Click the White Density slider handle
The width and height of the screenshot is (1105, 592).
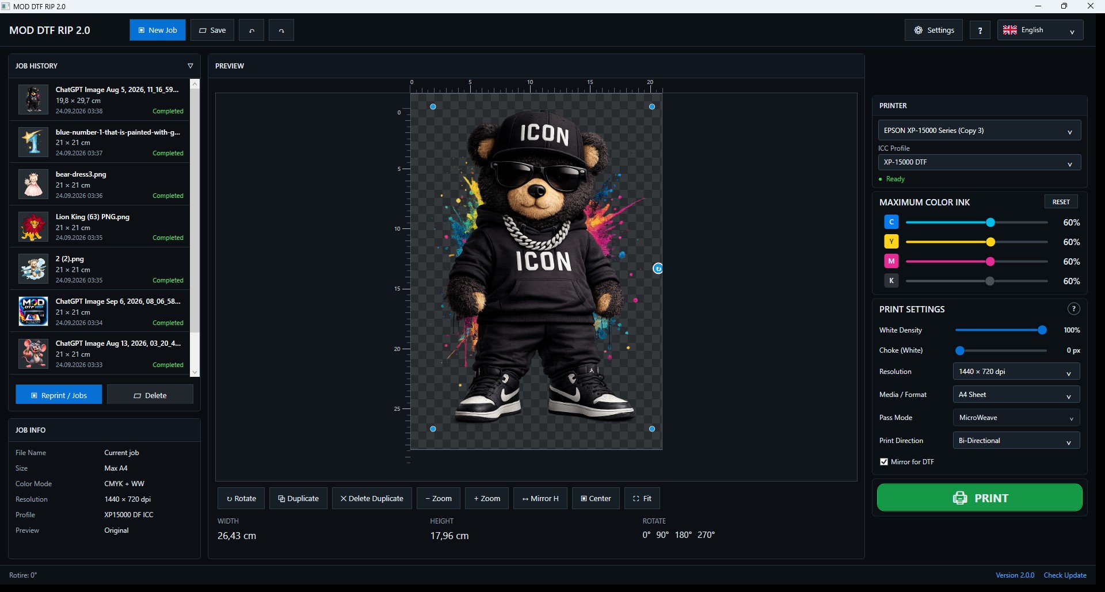pos(1042,330)
